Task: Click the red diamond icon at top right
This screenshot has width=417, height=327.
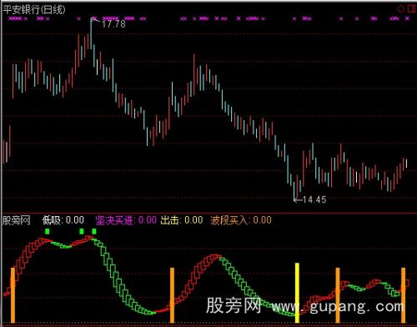Action: (401, 9)
